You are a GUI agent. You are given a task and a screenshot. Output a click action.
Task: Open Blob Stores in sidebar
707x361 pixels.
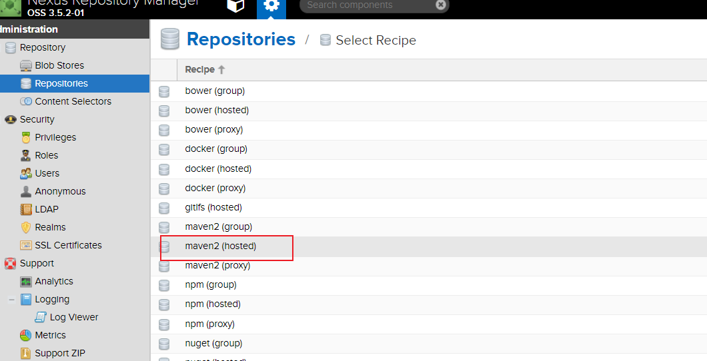(x=59, y=65)
